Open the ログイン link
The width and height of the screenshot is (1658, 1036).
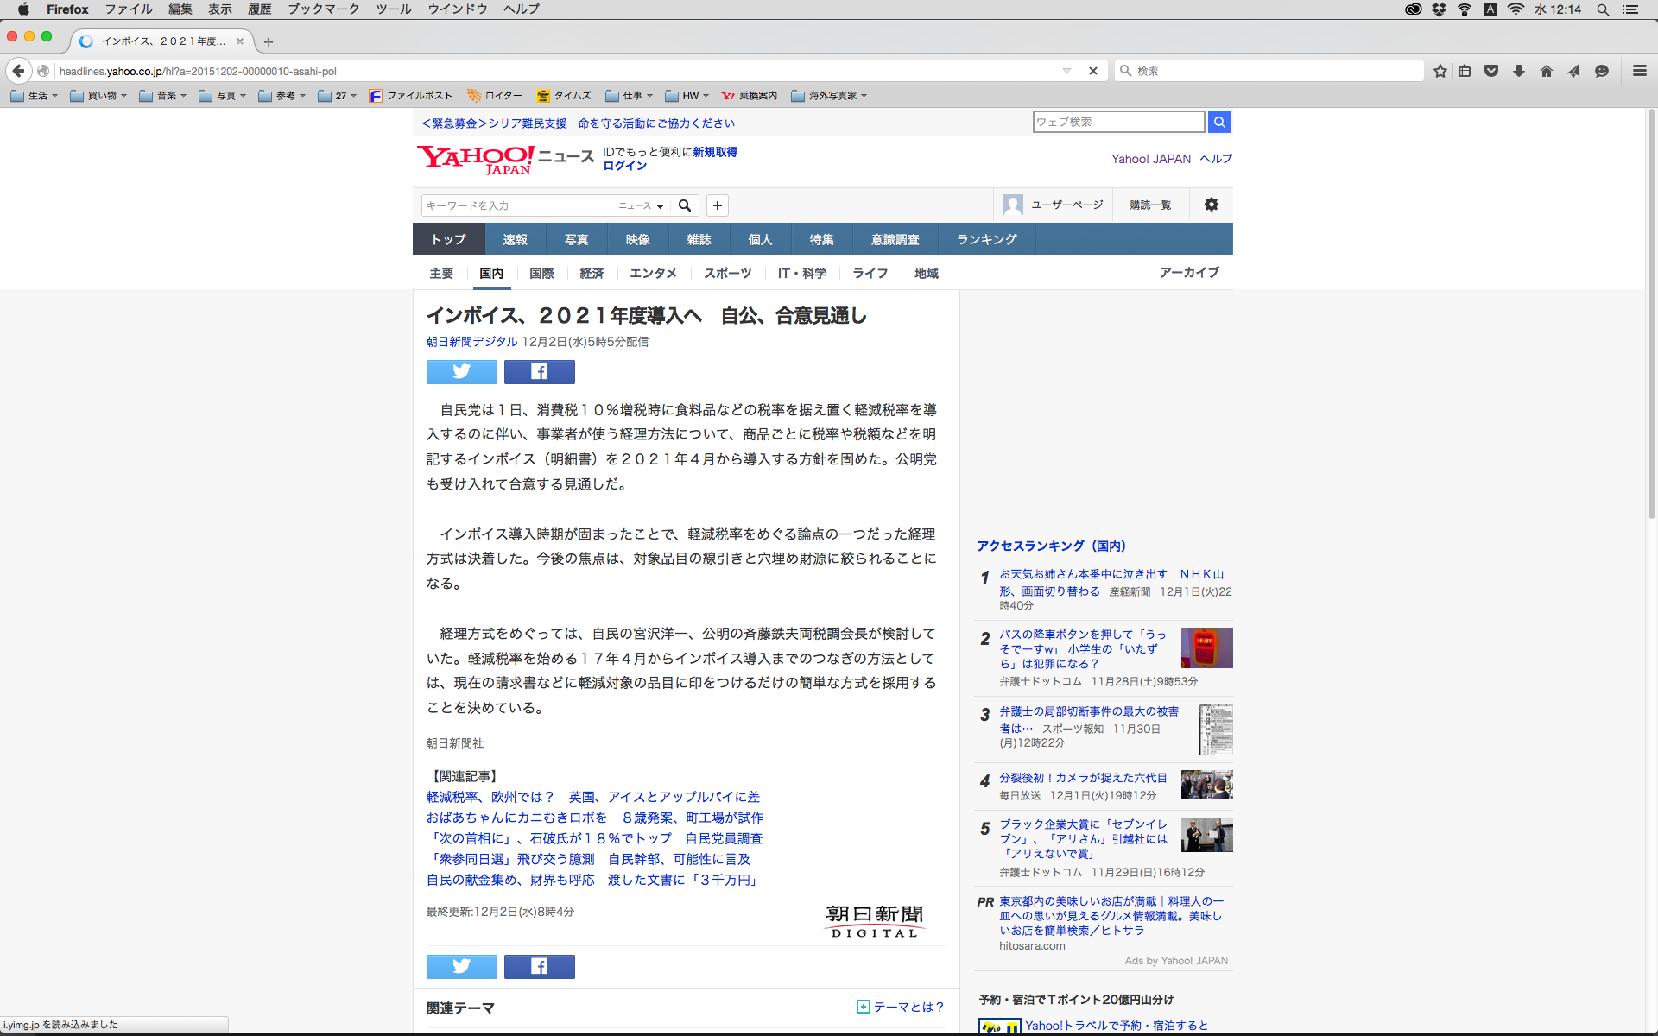624,166
